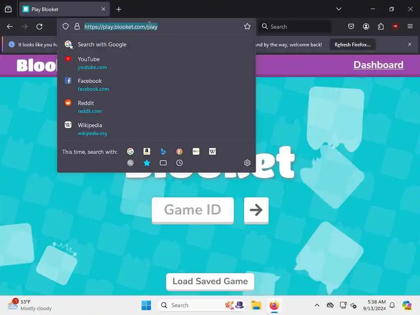Search this time with DuckDuckGo icon
Image resolution: width=420 pixels, height=315 pixels.
pos(180,152)
